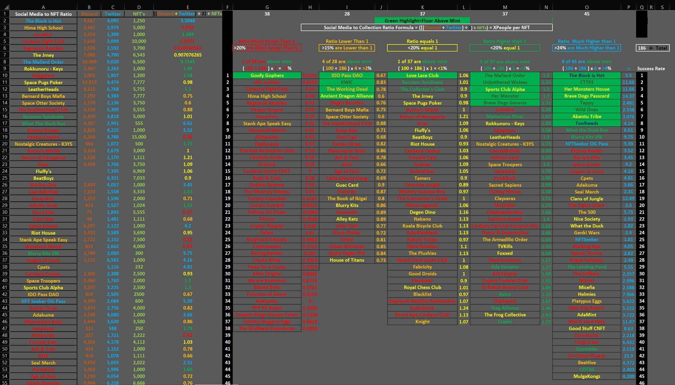
Task: Select the Twitter header cell
Action: (113, 14)
